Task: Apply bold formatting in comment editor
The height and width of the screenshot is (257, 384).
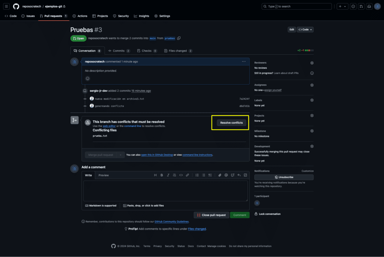Action: pos(162,175)
